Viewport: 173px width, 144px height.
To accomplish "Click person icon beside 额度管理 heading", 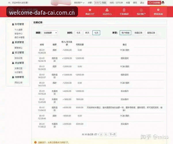I will 13,42.
